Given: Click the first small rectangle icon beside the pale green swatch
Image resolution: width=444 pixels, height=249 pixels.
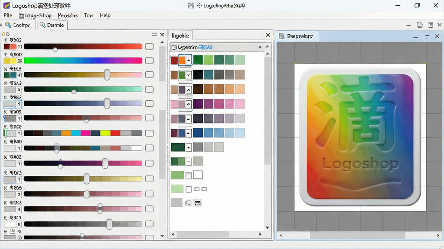Looking at the screenshot, I should pyautogui.click(x=197, y=189).
